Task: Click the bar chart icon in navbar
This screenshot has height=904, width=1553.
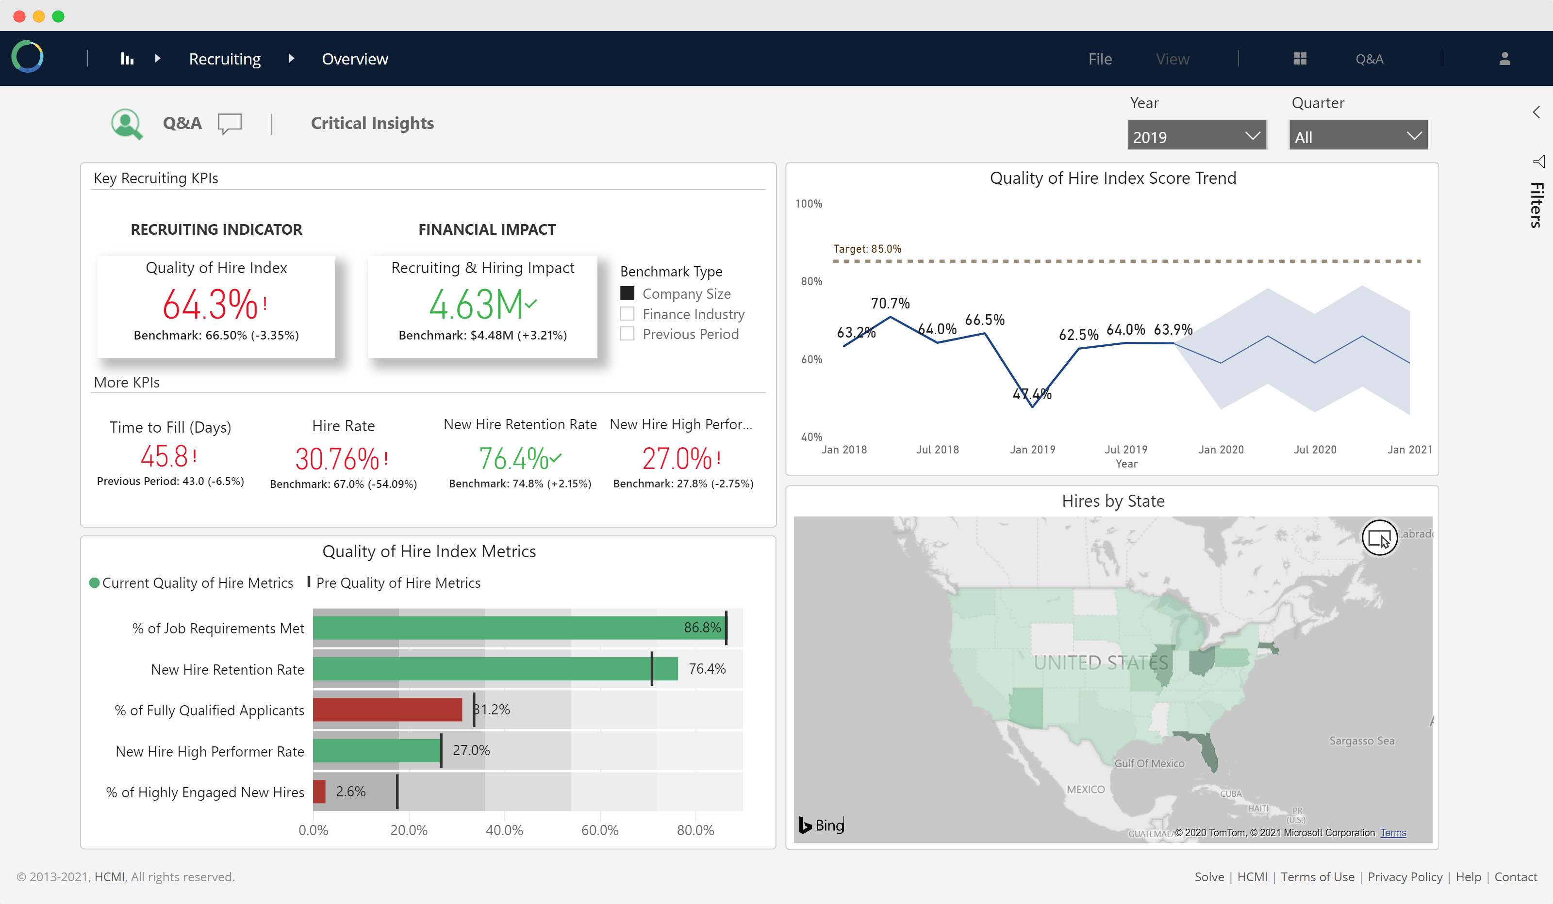Action: [127, 59]
